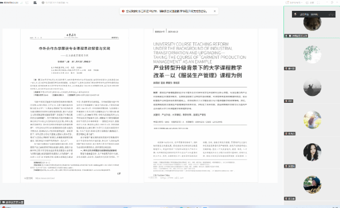Image resolution: width=340 pixels, height=208 pixels.
Task: Select the green plant avatar participant tile
Action: [312, 54]
